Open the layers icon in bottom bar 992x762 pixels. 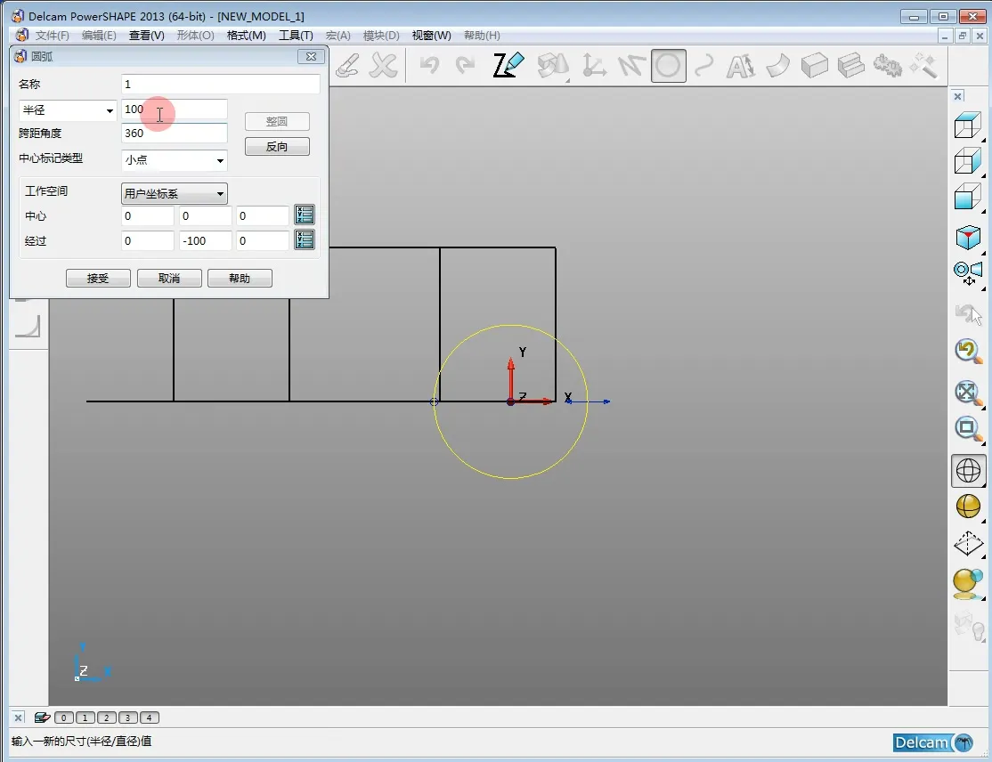coord(42,717)
